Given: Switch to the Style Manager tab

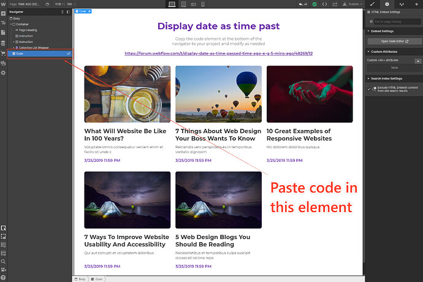Looking at the screenshot, I should coord(402,4).
